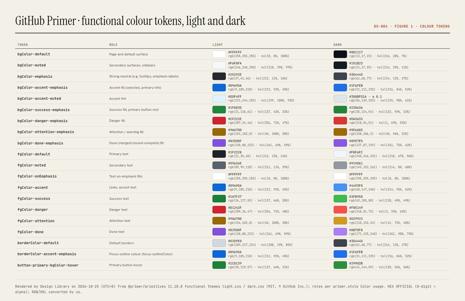Select the dark swatch of bgColor-muted
This screenshot has height=301, width=465.
pos(340,65)
